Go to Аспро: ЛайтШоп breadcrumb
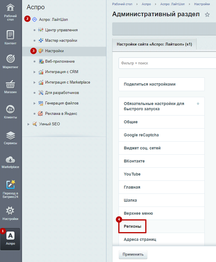This screenshot has width=216, height=262. (x=173, y=4)
